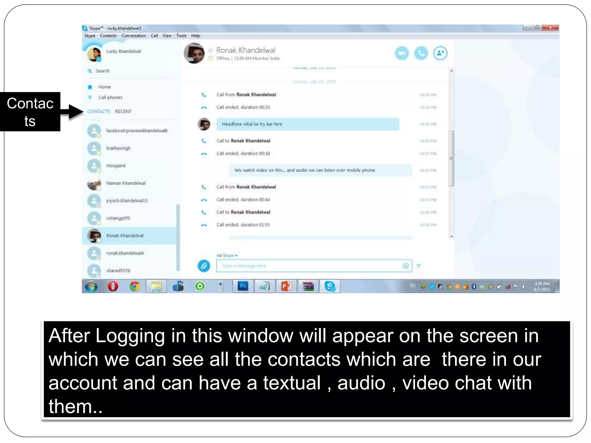591x443 pixels.
Task: Click 'Headfone nikal ke try kar tere' message
Action: point(308,124)
